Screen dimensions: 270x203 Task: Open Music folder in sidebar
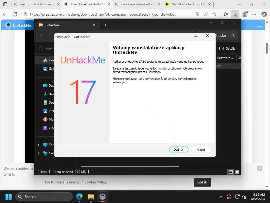point(49,119)
